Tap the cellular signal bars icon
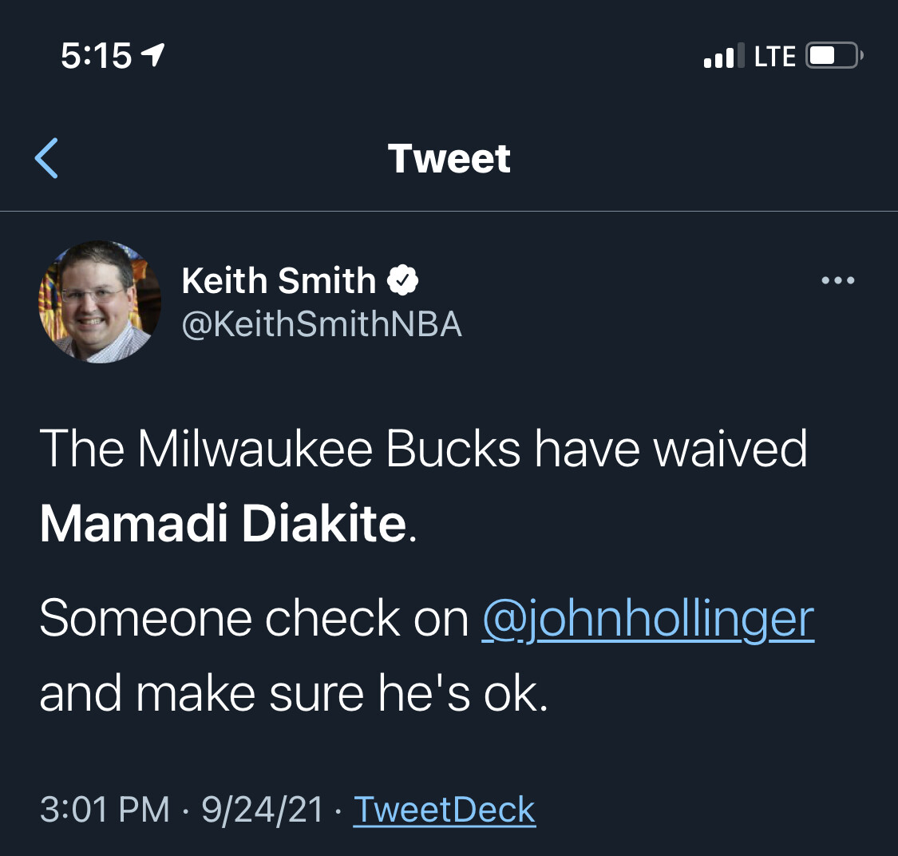The height and width of the screenshot is (856, 898). 723,56
